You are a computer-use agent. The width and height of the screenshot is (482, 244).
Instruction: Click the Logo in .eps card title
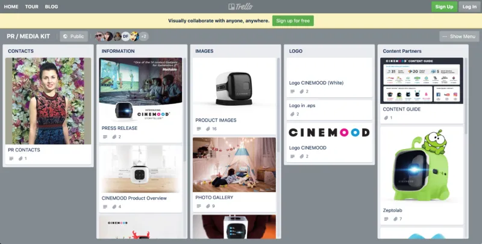(302, 105)
